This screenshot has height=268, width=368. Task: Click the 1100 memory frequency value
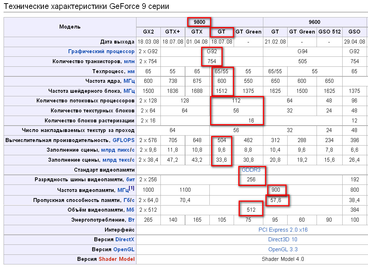(185, 190)
